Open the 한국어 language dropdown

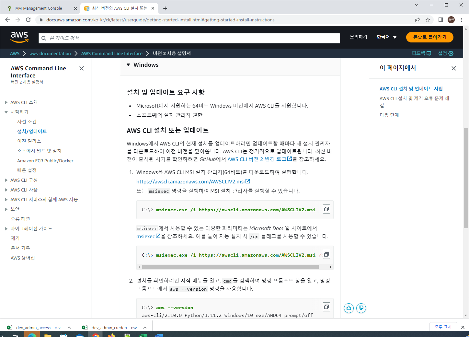386,37
